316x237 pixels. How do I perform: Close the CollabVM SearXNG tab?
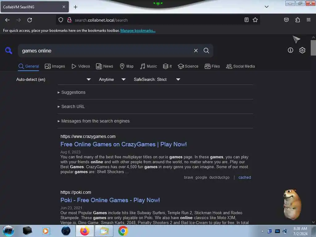64,7
